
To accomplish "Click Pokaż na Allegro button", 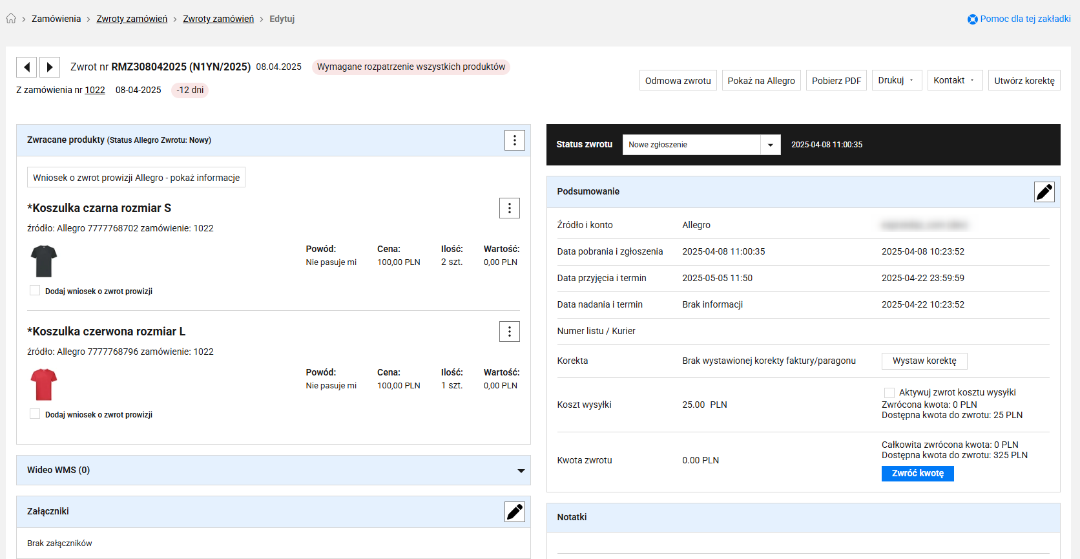I will pyautogui.click(x=762, y=80).
